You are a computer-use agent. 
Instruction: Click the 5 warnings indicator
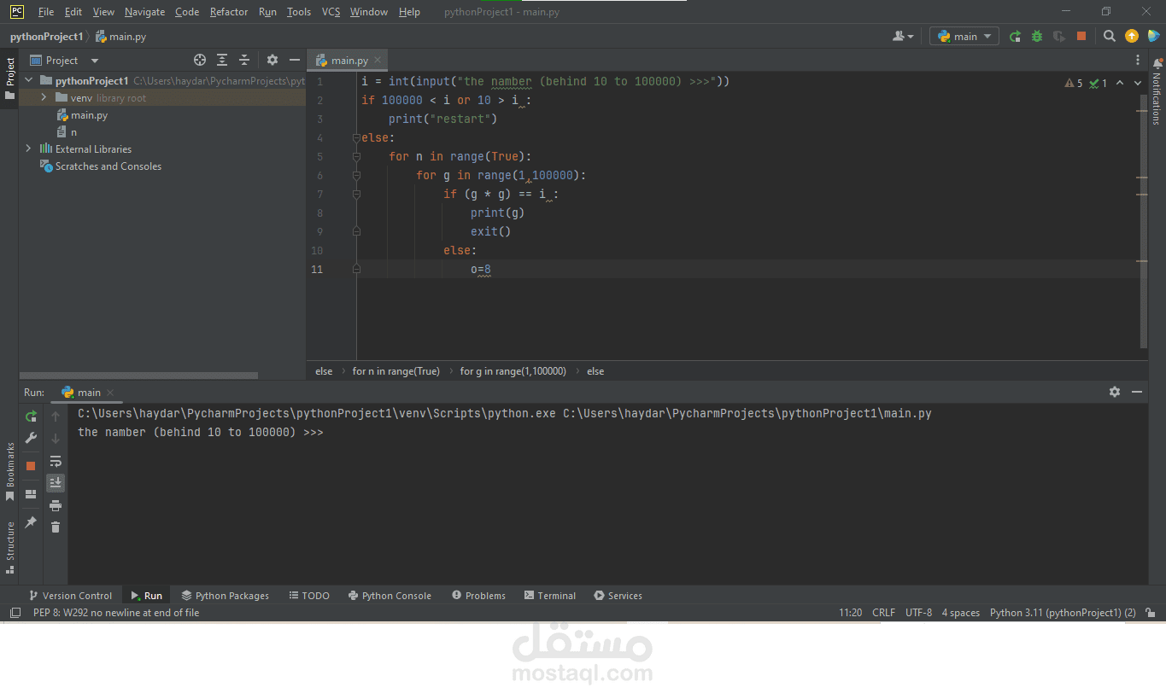(1074, 83)
